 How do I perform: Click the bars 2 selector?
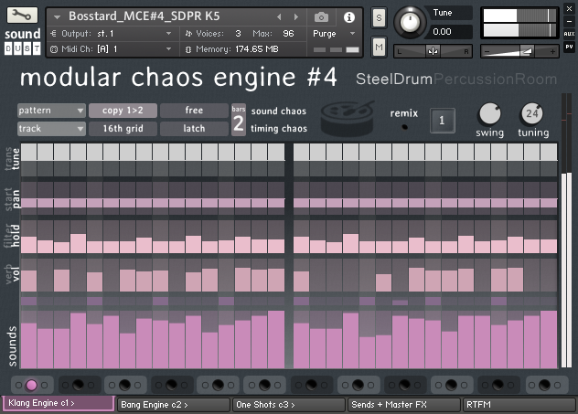239,120
